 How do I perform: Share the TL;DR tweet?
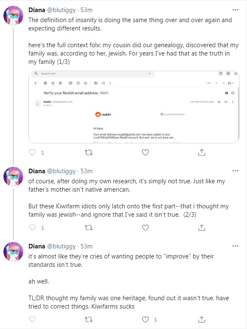(x=202, y=319)
